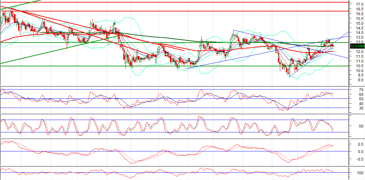Select the positive 0.5 label in MACD panel

point(361,144)
